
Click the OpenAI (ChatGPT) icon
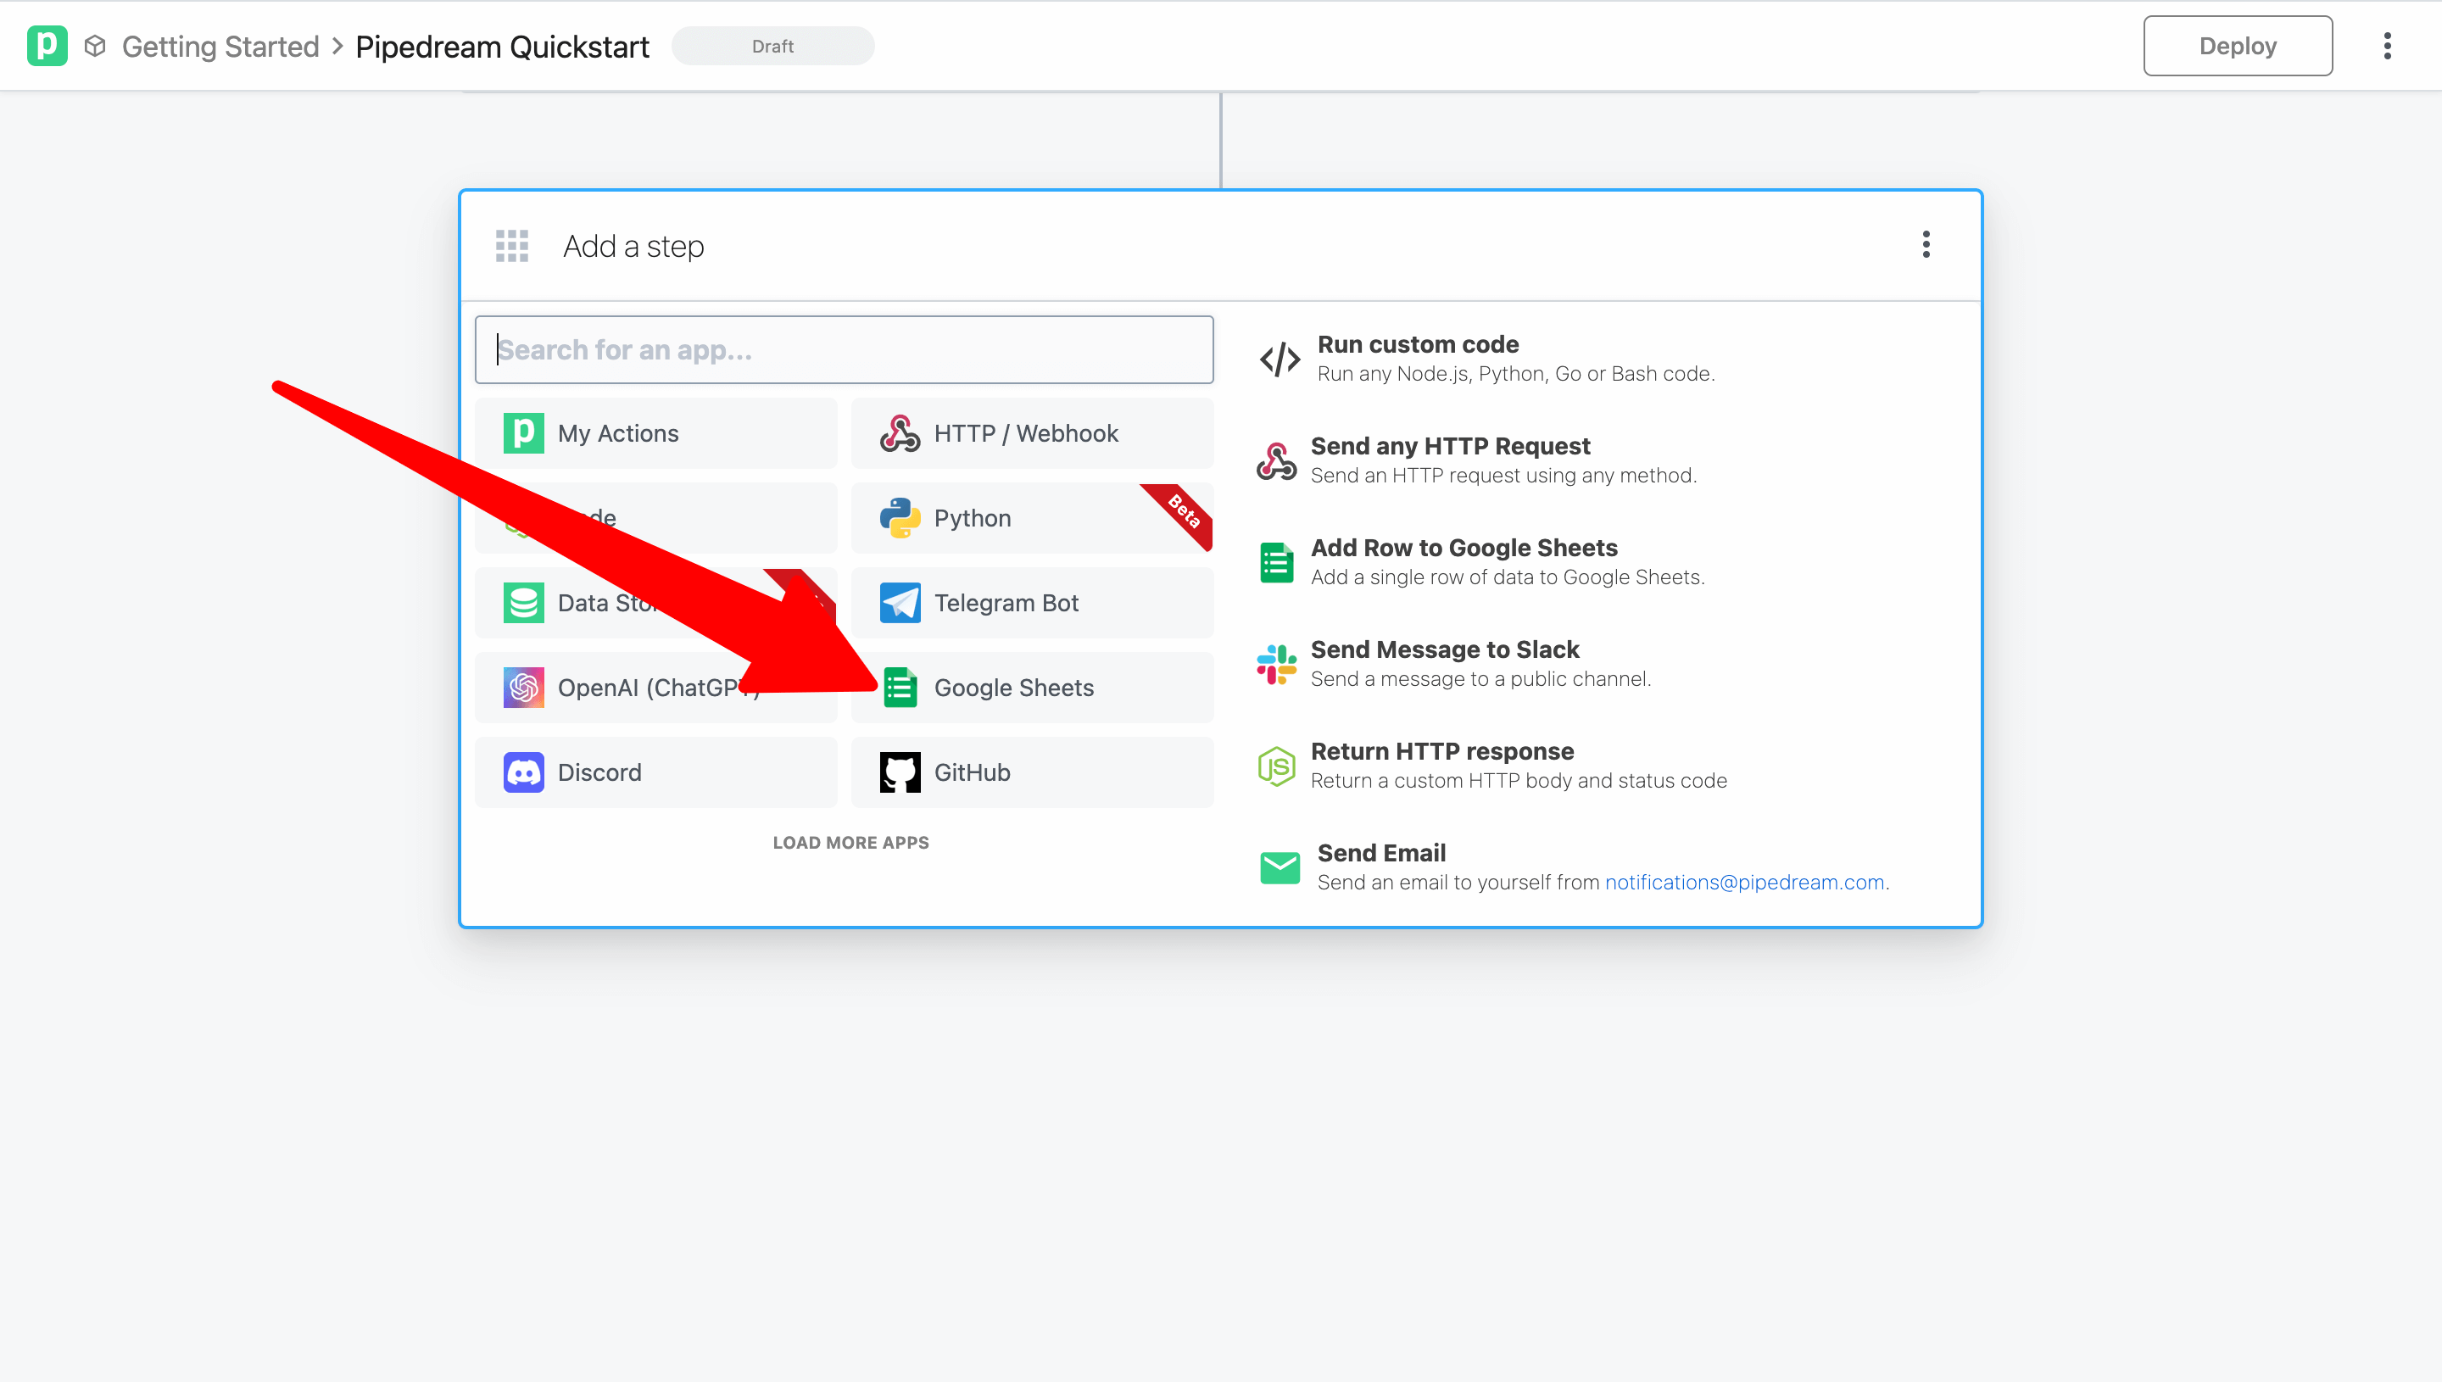[x=523, y=688]
